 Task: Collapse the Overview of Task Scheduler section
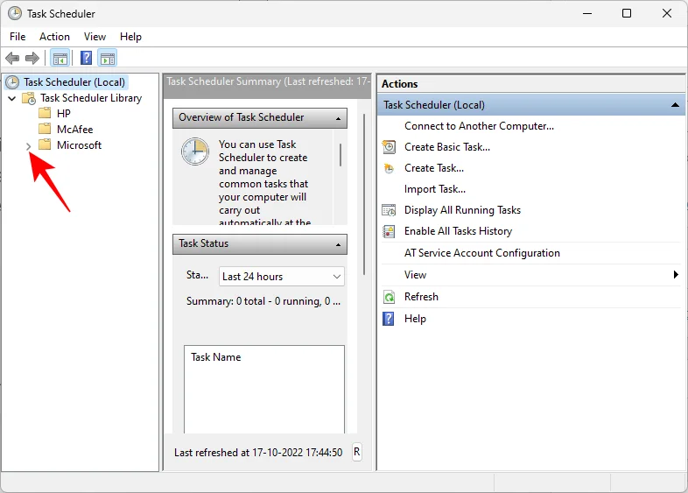[337, 118]
